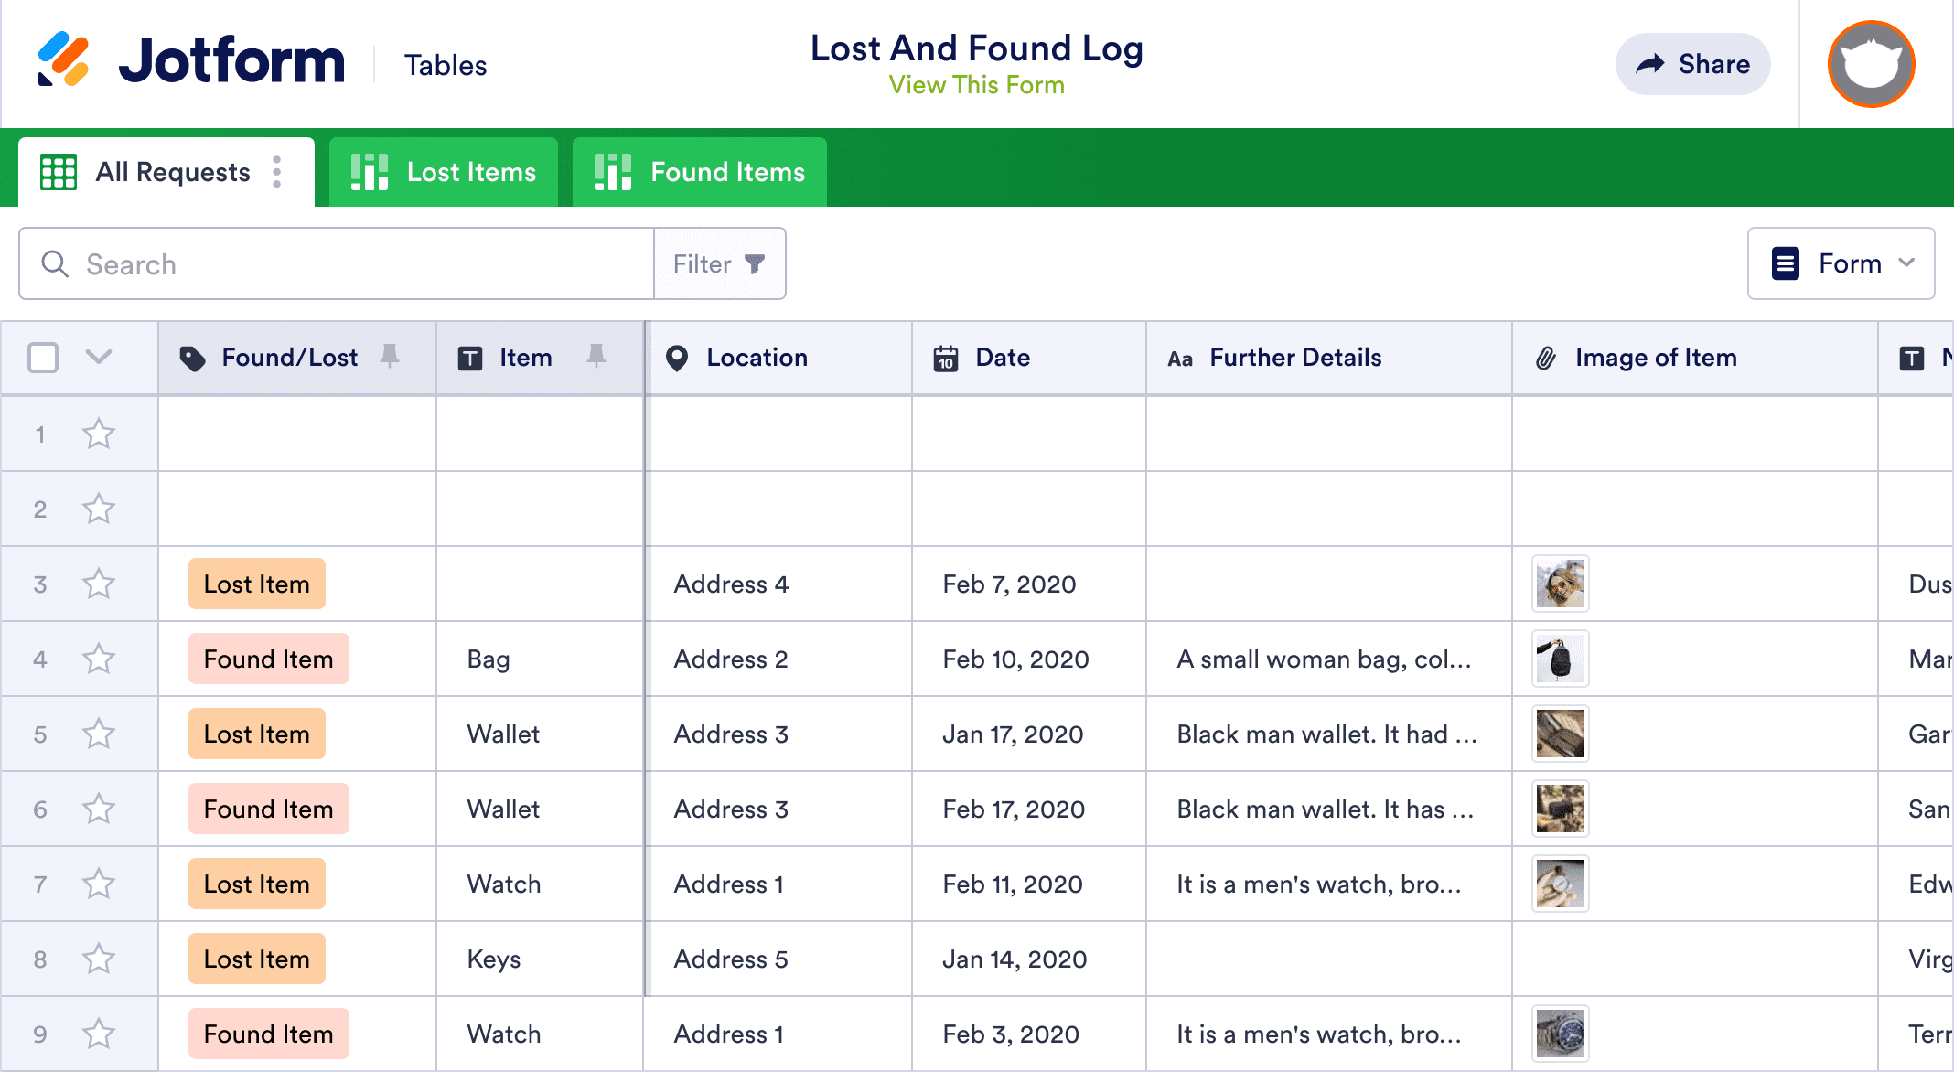Check the select-all checkbox in table header
Screen dimensions: 1954x1072
43,358
